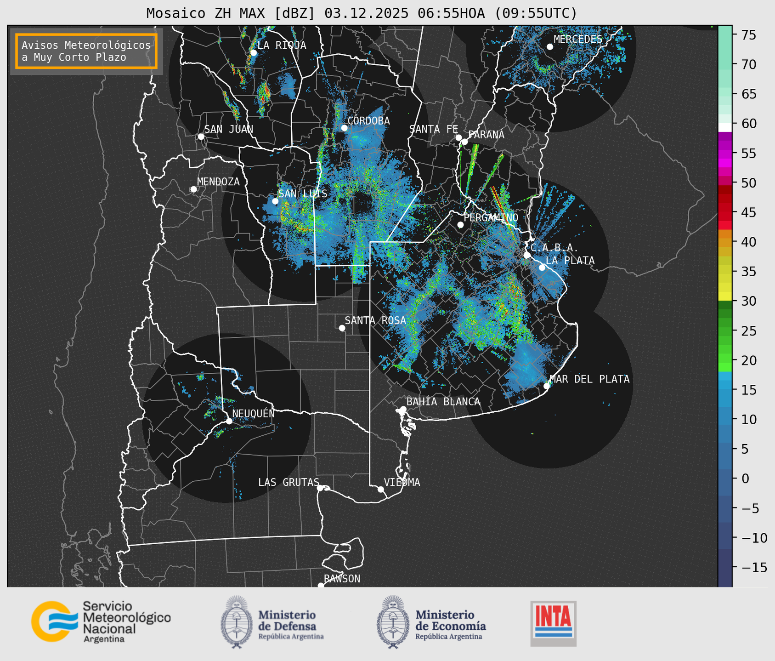
Task: Click the green 25 dBZ color band
Action: [725, 330]
